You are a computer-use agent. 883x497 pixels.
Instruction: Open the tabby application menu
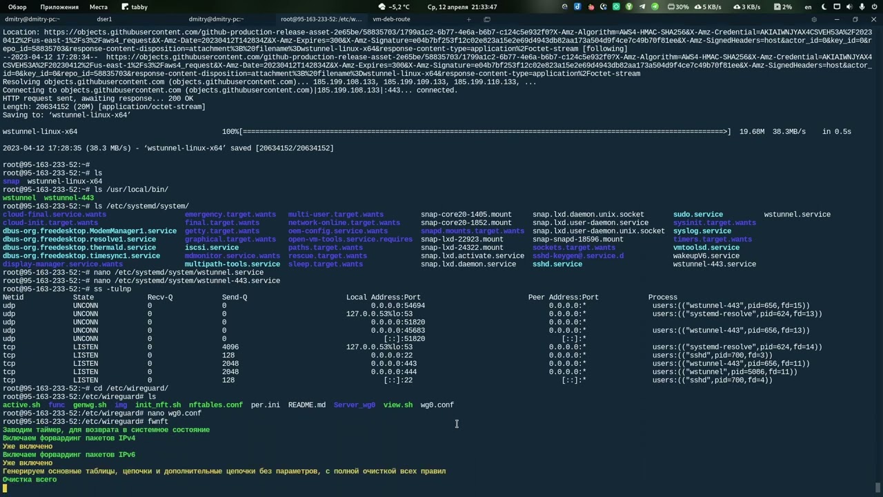pos(135,7)
